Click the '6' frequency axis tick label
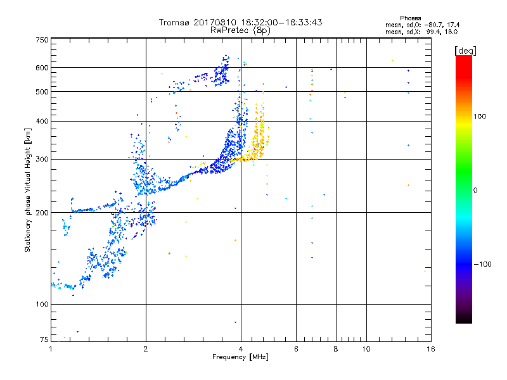The image size is (507, 380). click(x=296, y=349)
